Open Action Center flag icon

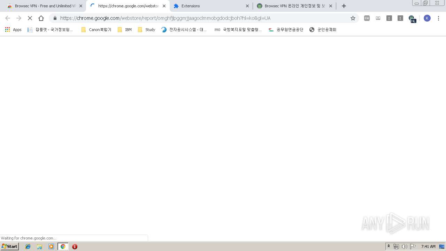413,246
